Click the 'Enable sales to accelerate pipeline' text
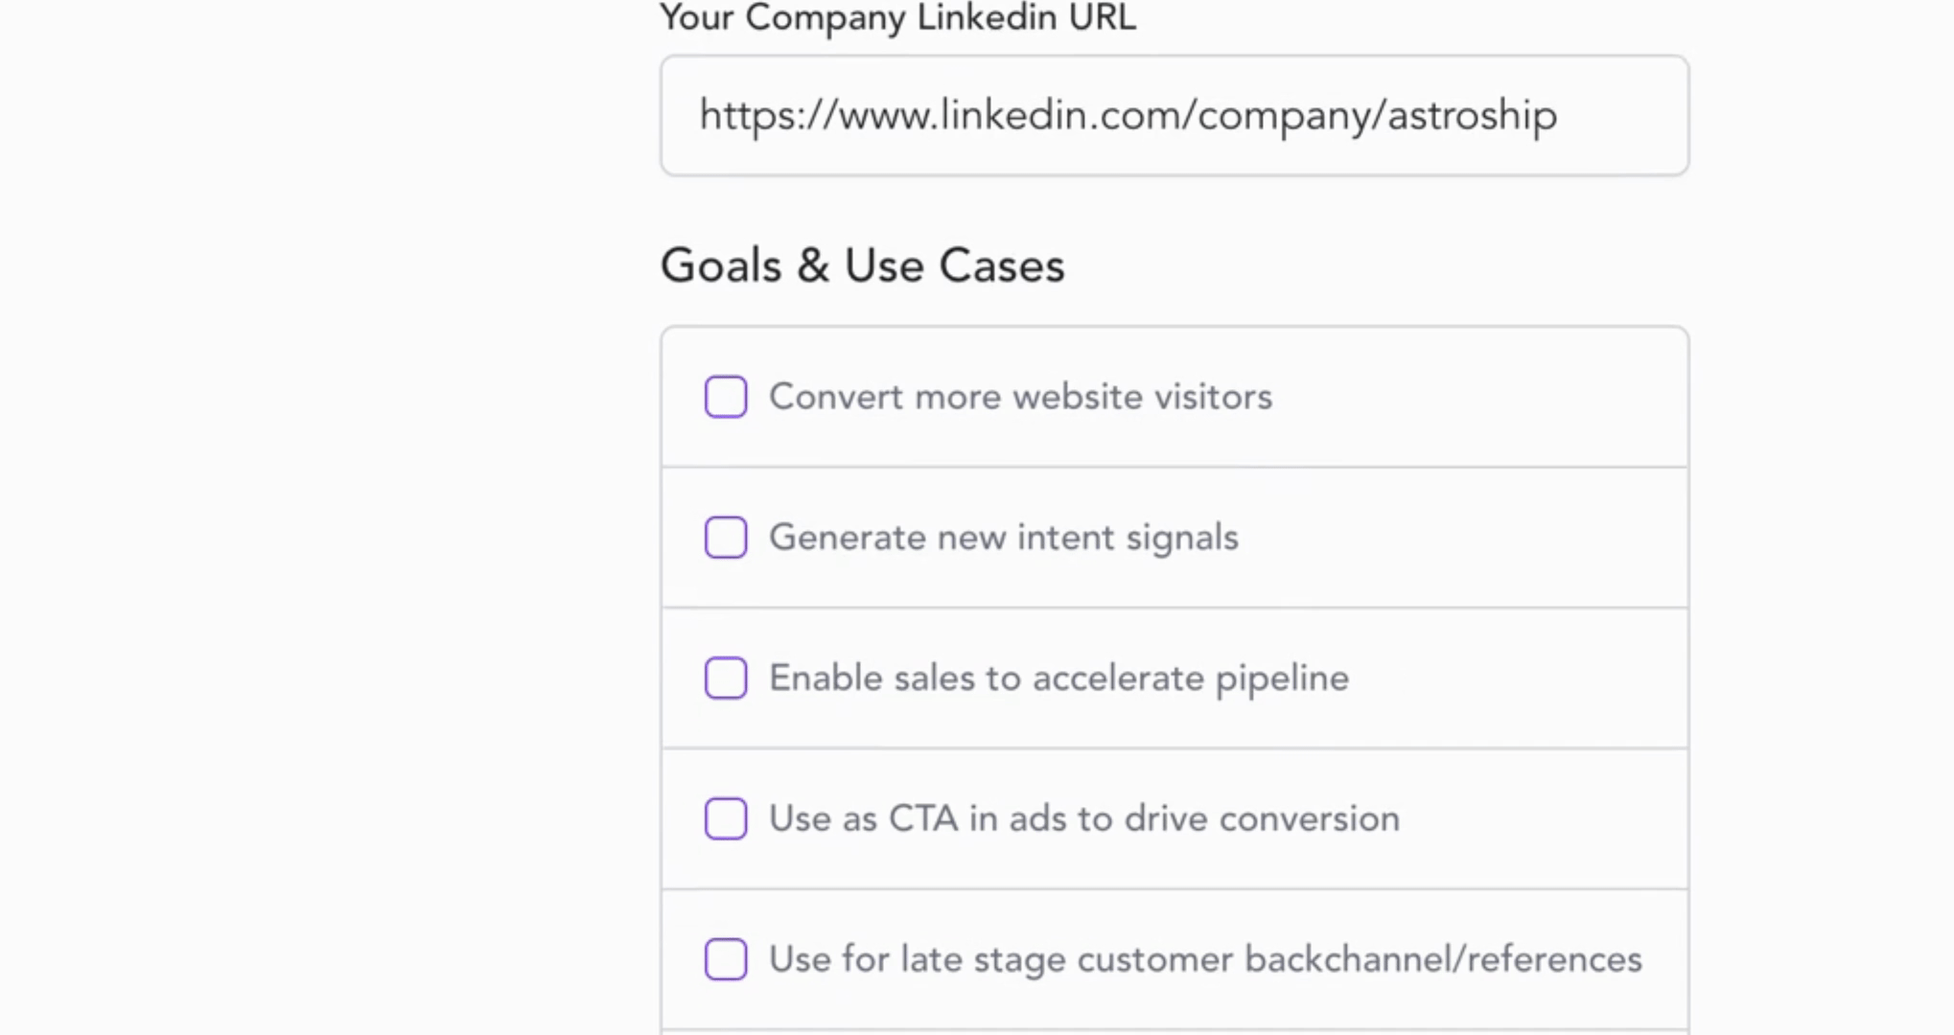 pyautogui.click(x=1058, y=678)
